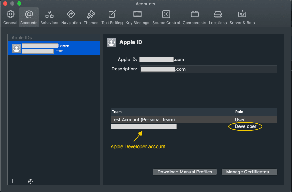Click the Apple IDs list header
This screenshot has height=192, width=292.
pyautogui.click(x=54, y=37)
